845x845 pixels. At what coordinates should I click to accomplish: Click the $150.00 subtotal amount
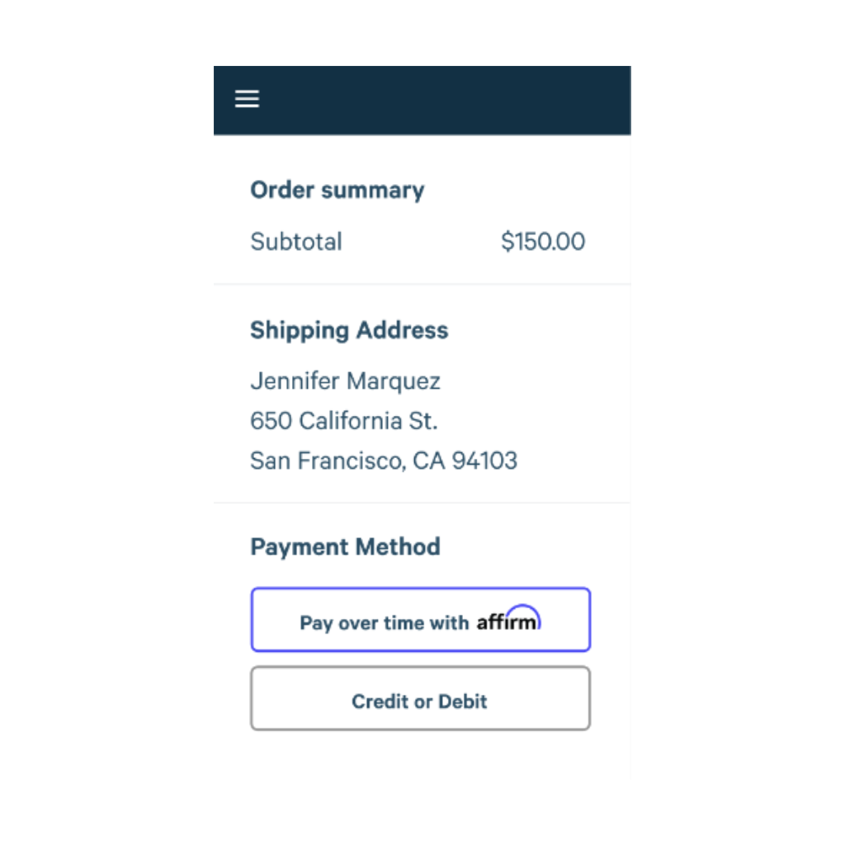coord(541,242)
